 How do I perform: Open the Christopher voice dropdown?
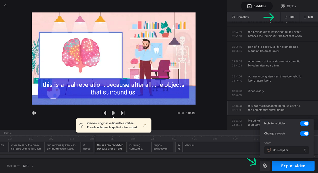287,150
